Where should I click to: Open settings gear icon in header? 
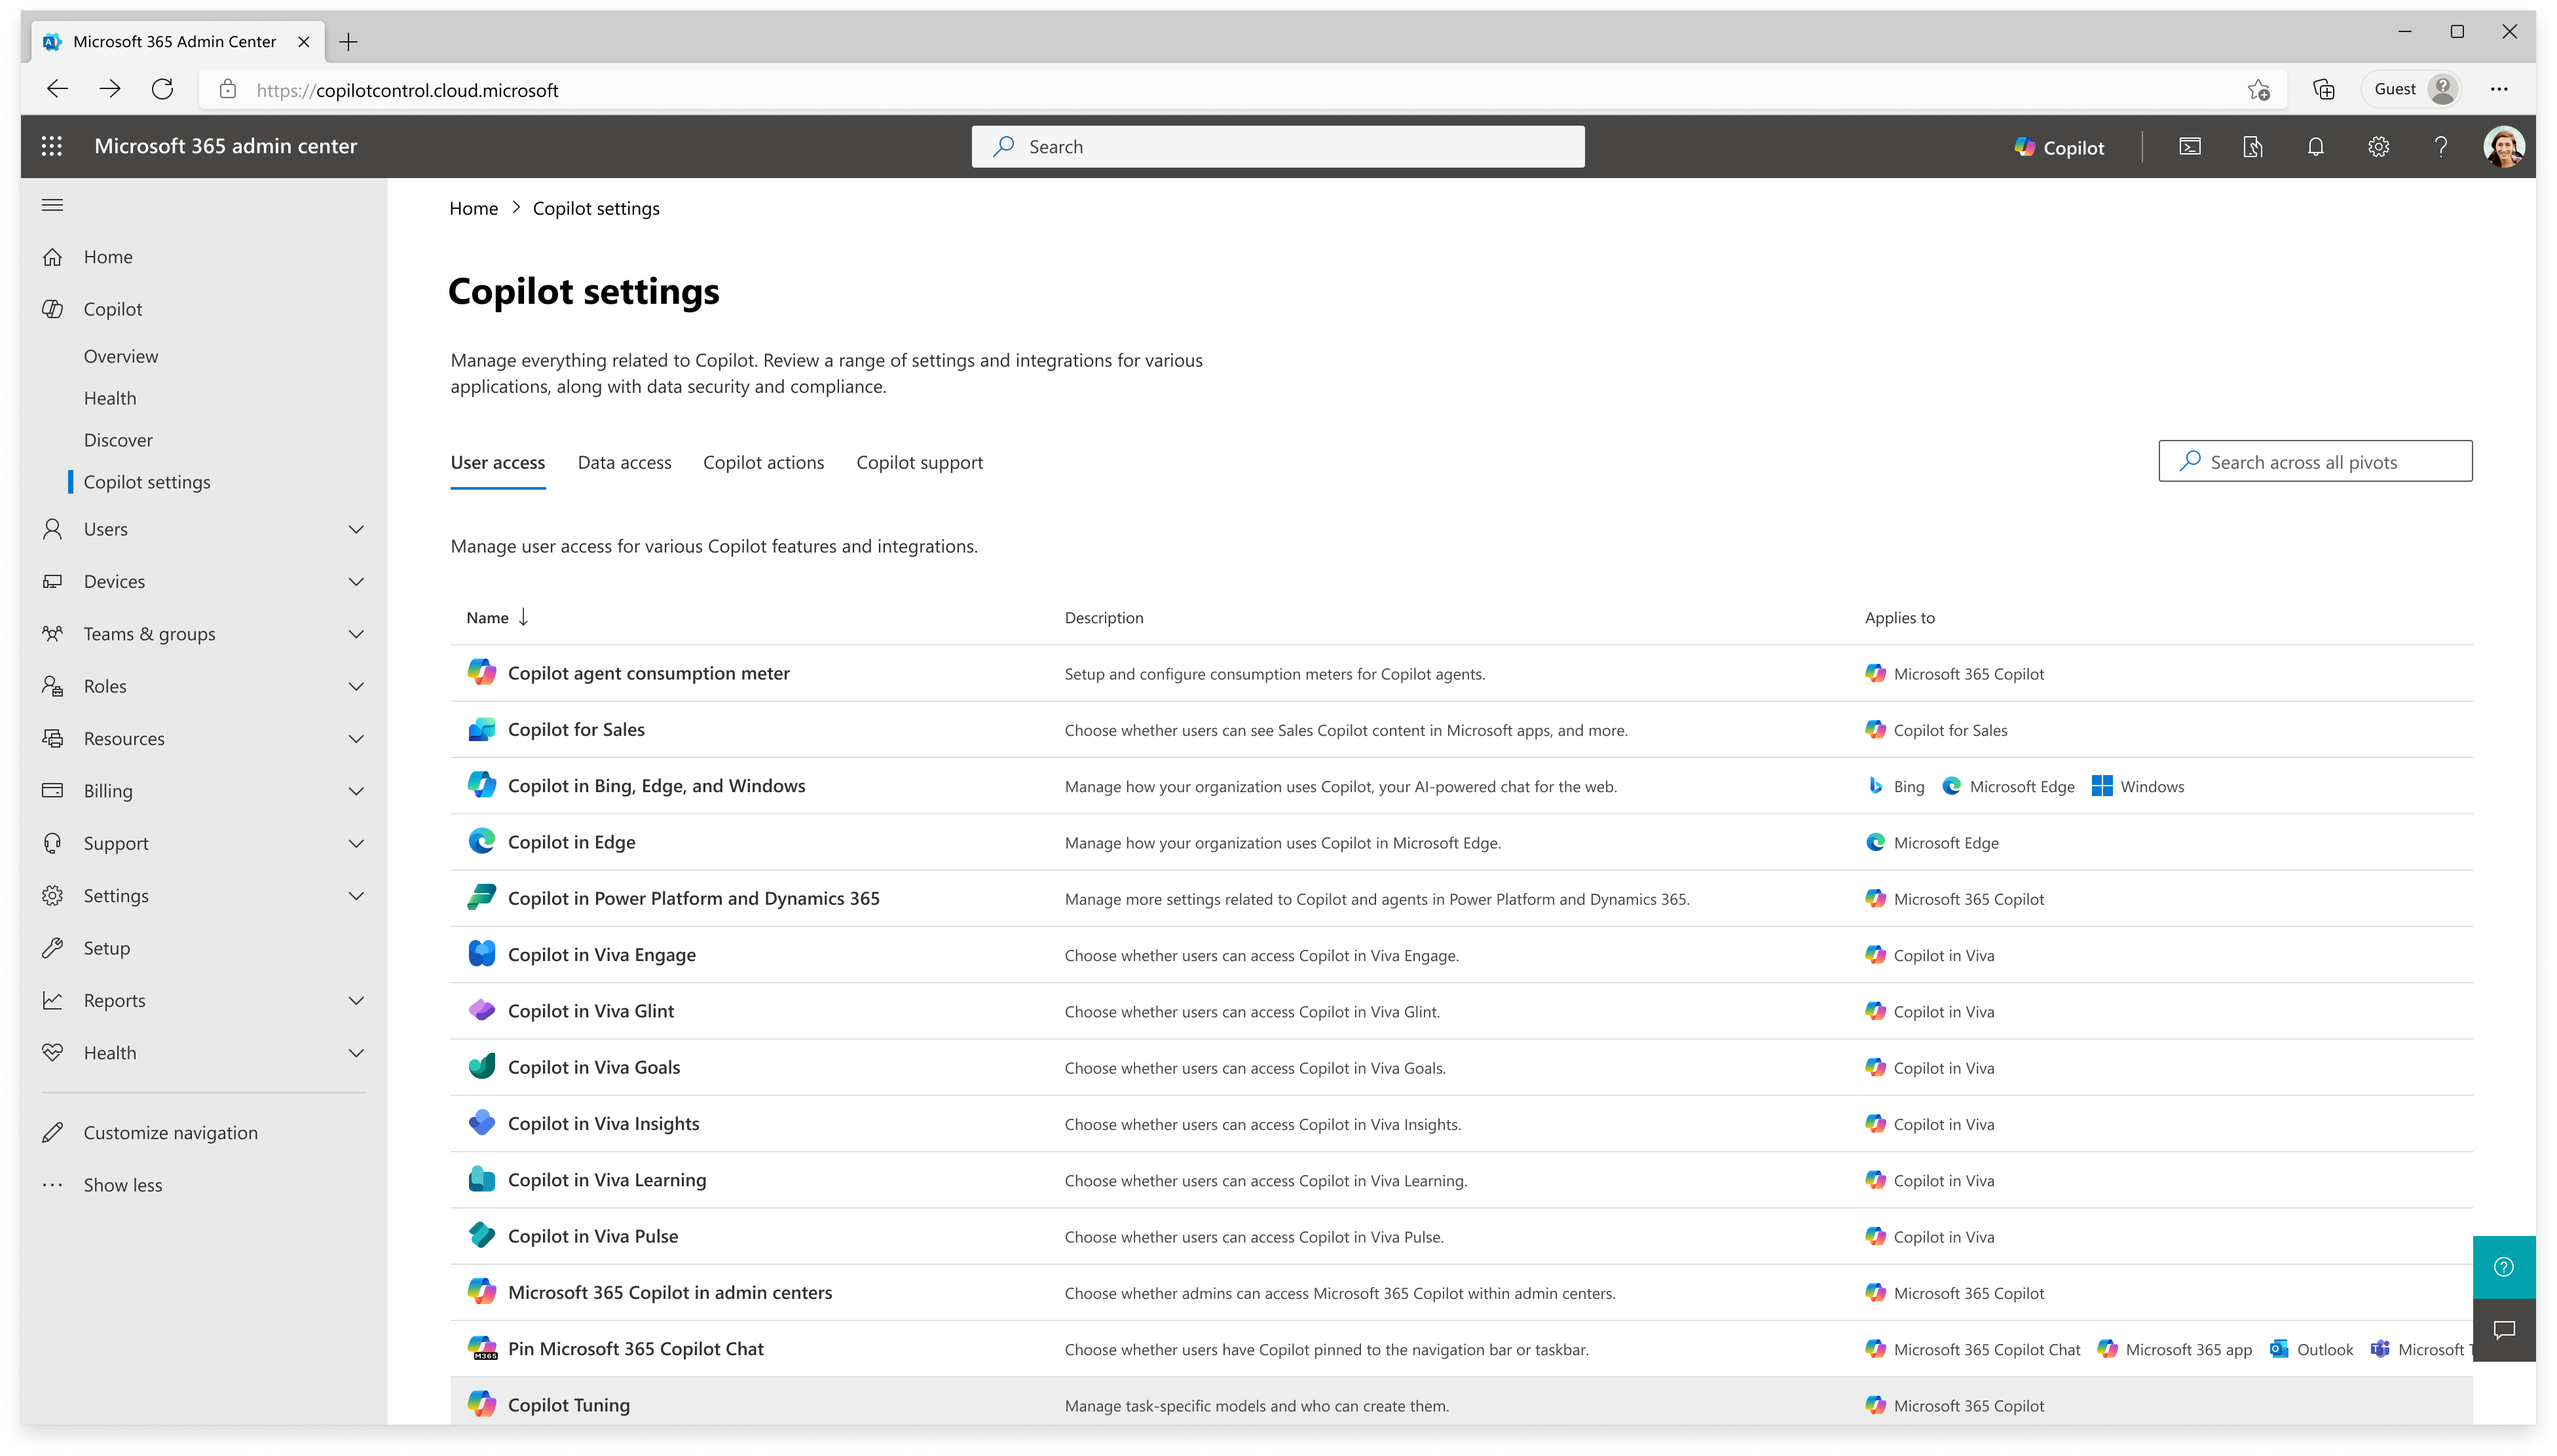[2378, 147]
